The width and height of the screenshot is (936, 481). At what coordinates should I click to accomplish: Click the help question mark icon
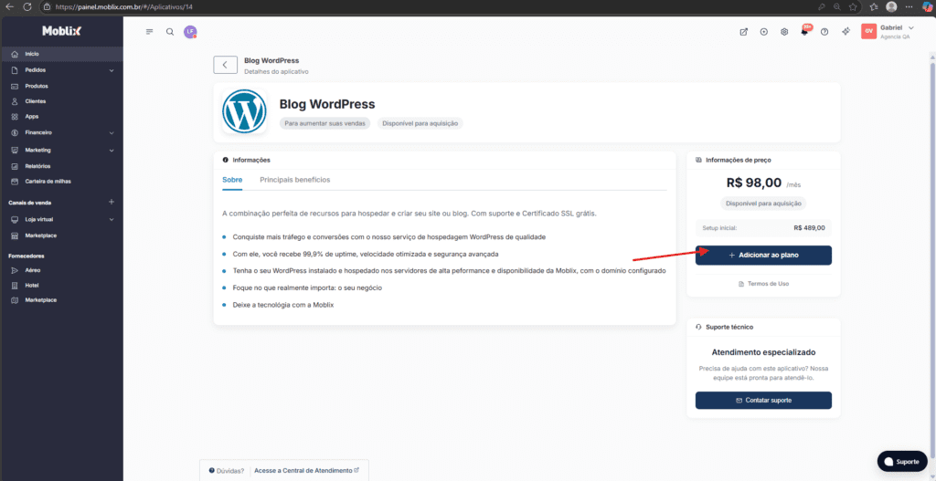pos(824,32)
